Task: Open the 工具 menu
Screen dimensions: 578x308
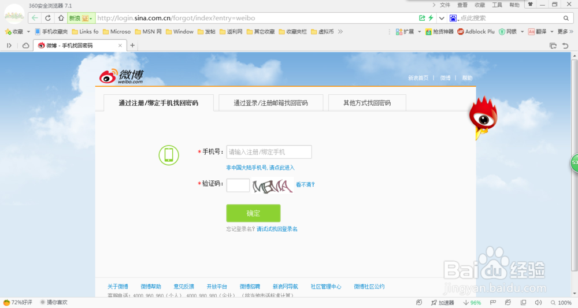Action: [497, 5]
